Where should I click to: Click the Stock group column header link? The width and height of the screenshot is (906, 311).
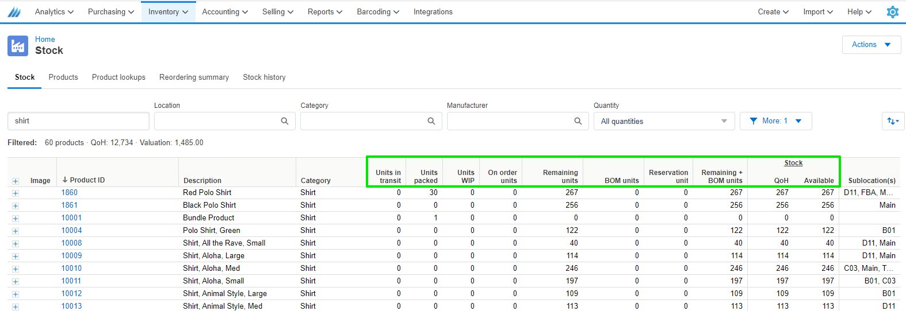[x=793, y=163]
